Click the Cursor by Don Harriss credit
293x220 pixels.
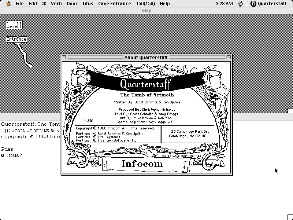point(181,156)
